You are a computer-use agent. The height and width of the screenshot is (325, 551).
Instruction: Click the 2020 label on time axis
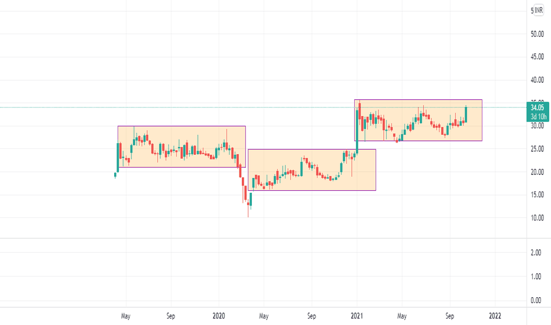coord(219,316)
